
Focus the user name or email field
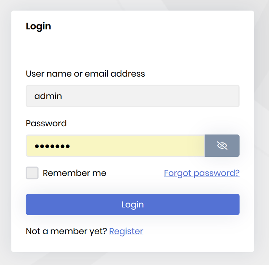pos(132,96)
